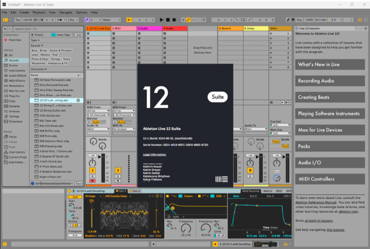Toggle Draw Mode pencil icon
Screen dimensions: 370x249
tap(288, 20)
